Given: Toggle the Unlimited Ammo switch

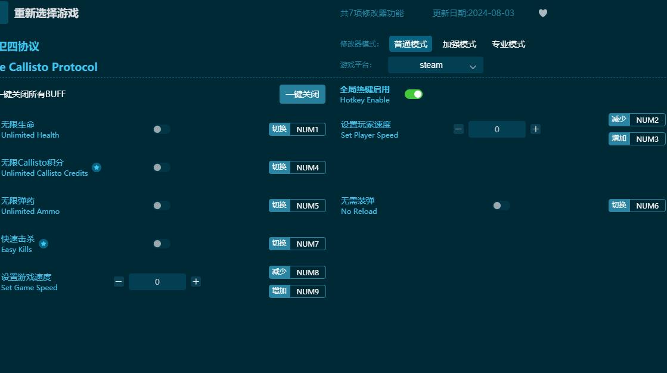Looking at the screenshot, I should click(161, 206).
